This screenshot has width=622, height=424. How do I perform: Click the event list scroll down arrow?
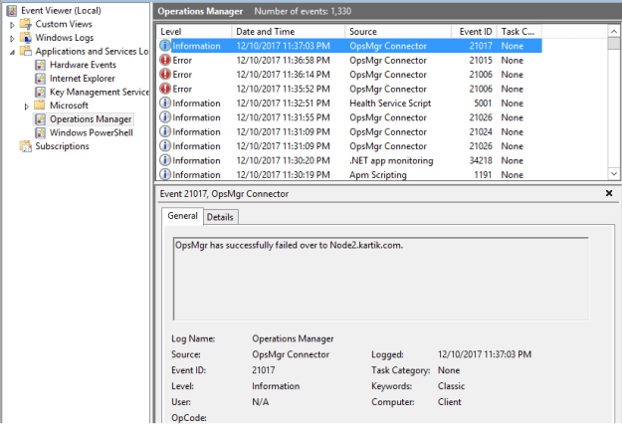coord(614,174)
